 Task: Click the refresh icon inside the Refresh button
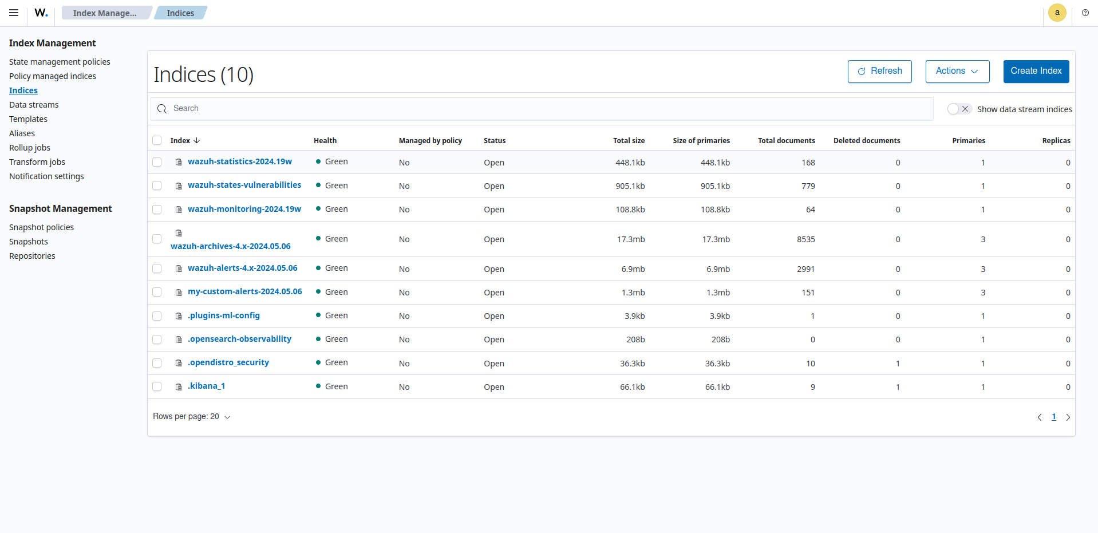pyautogui.click(x=862, y=71)
